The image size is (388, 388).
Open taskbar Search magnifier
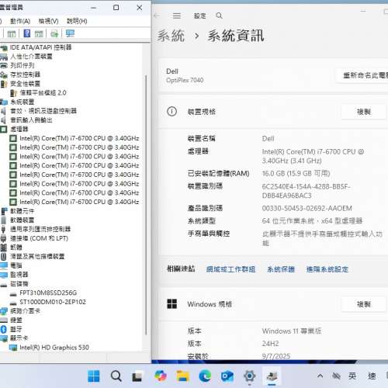coord(116,376)
